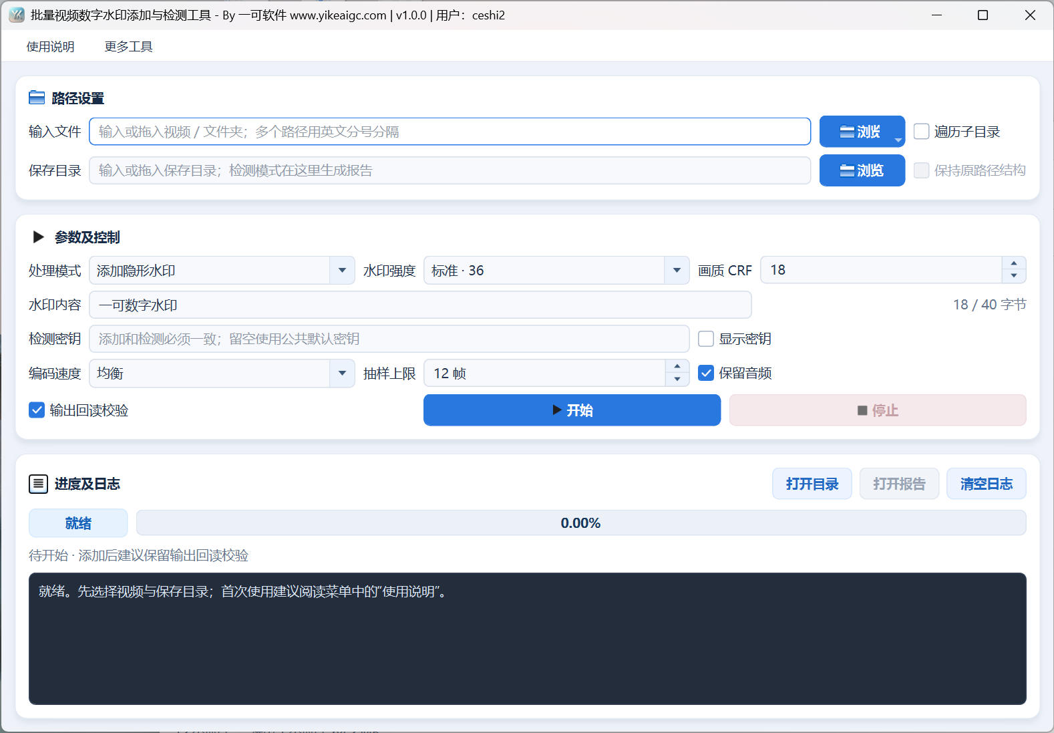Click the 清空日志 button

pos(987,484)
